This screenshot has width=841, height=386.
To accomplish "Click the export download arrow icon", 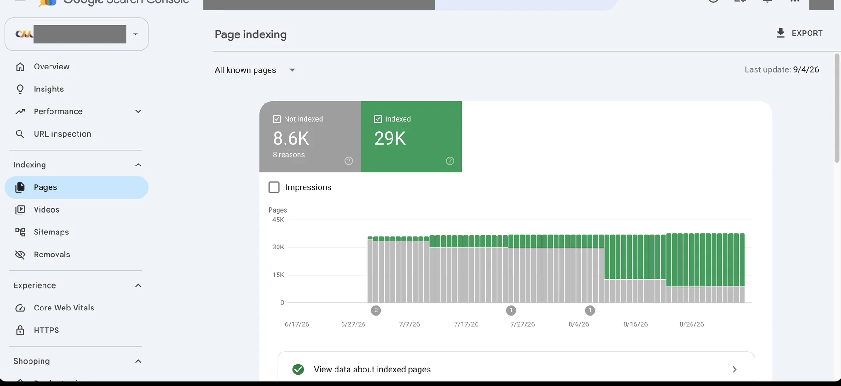I will pyautogui.click(x=780, y=33).
